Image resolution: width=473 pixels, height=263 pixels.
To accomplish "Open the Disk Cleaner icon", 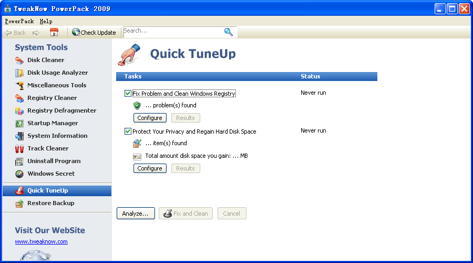I will [19, 60].
